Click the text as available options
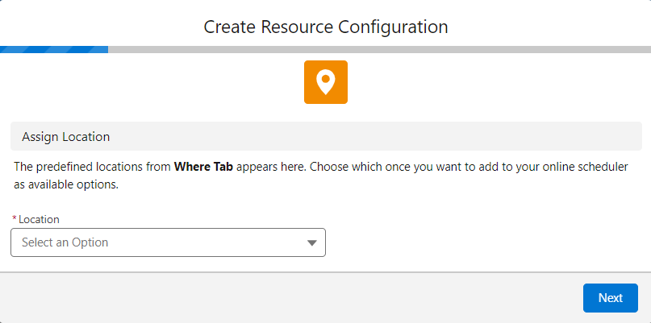Screen dimensions: 651x323 point(66,184)
